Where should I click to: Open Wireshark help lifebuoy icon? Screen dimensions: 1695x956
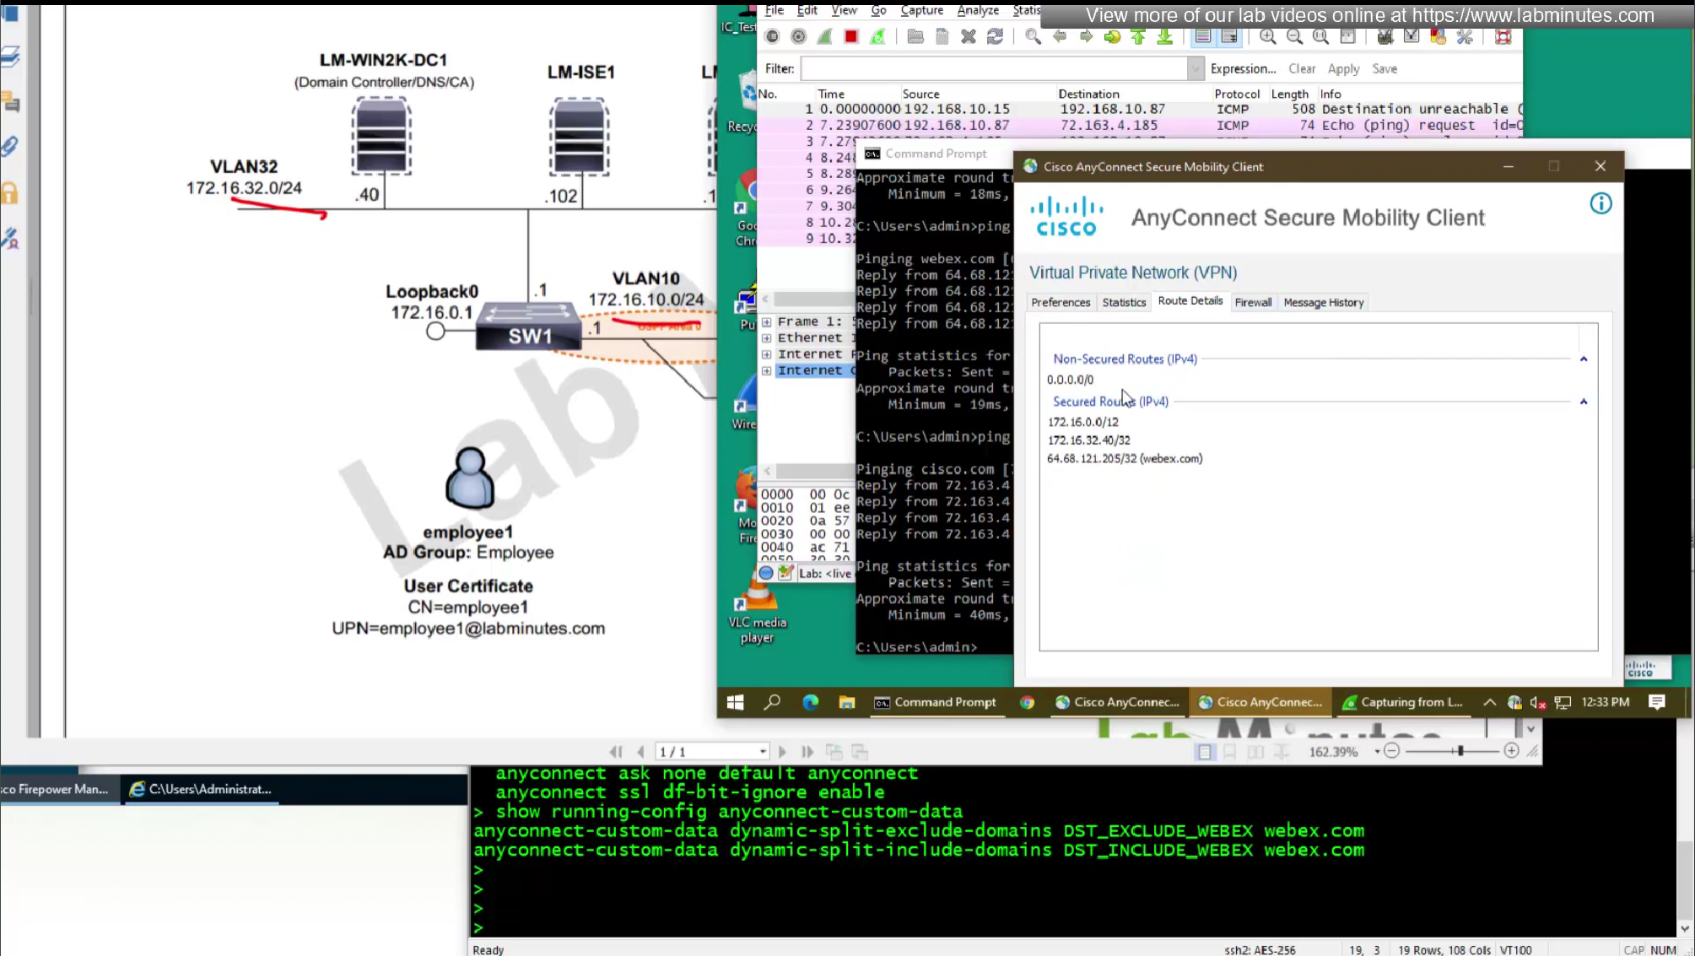coord(1503,36)
